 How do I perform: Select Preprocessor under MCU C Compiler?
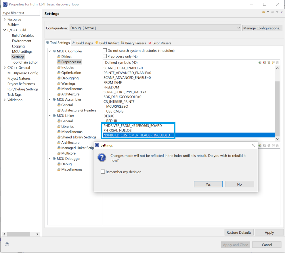tap(71, 62)
